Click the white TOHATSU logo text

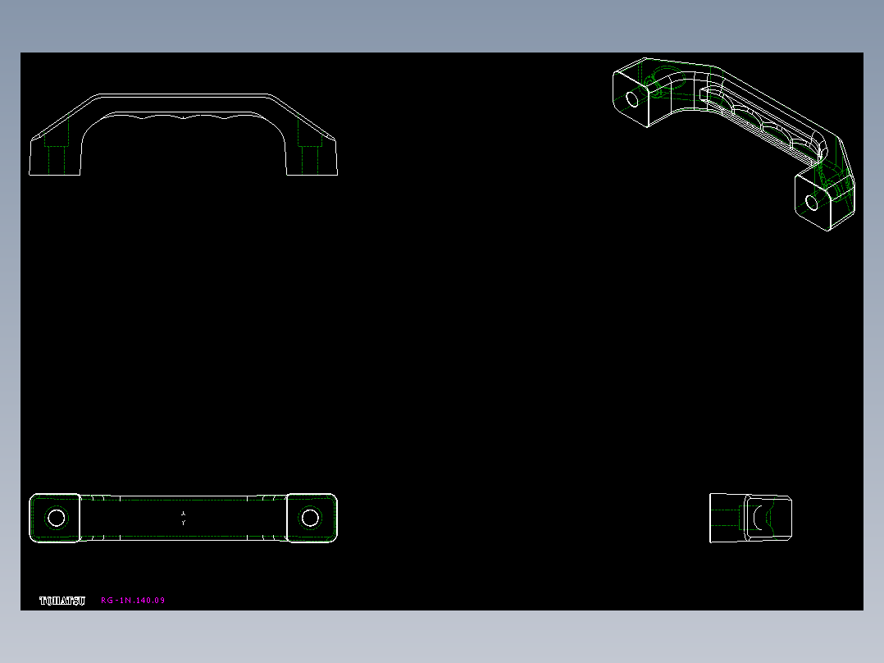coord(62,601)
